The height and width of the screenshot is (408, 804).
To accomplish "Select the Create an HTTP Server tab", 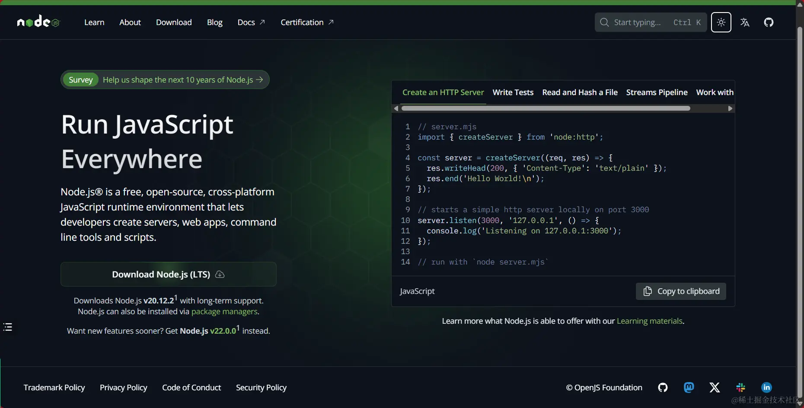I will [x=443, y=92].
